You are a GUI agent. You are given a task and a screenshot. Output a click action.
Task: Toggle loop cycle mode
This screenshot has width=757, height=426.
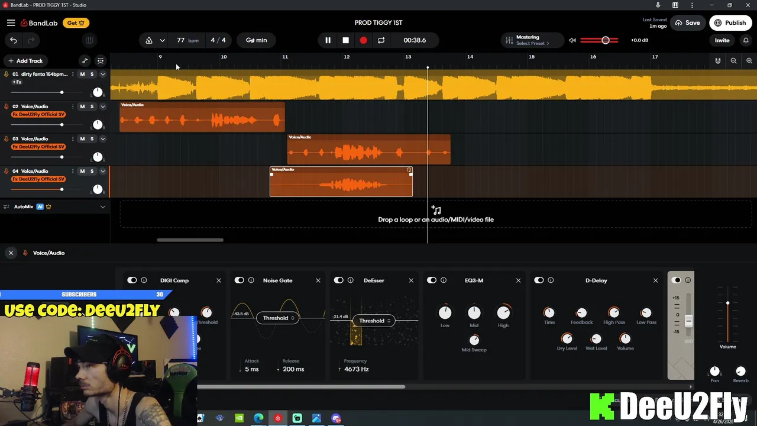[381, 40]
